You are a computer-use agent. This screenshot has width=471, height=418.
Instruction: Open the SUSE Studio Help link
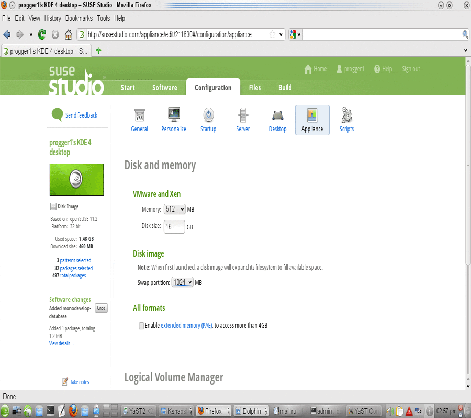383,69
